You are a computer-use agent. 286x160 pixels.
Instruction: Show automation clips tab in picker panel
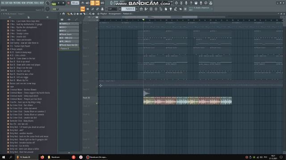click(76, 20)
